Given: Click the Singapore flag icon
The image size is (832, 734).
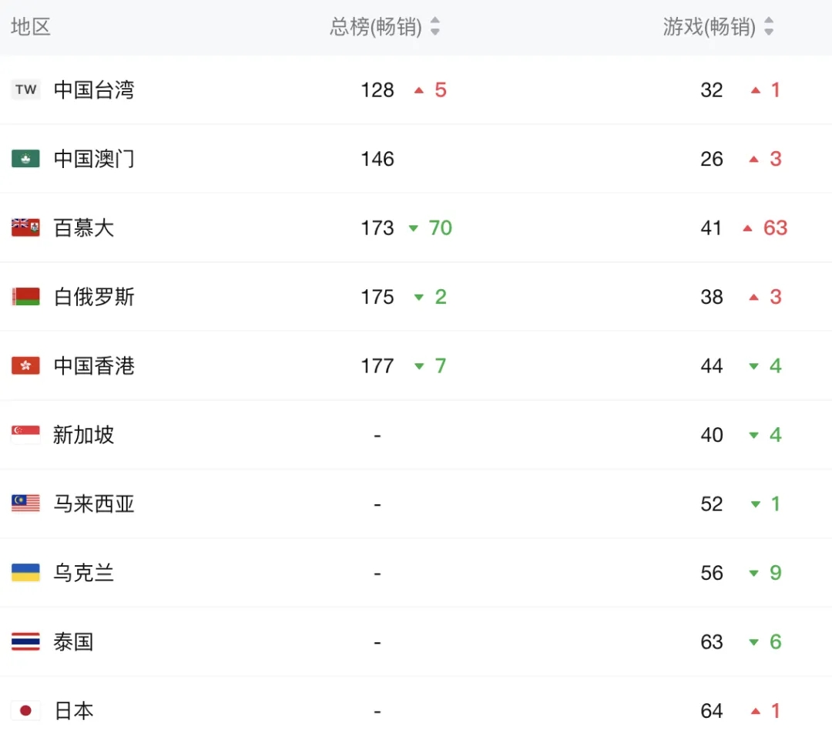Looking at the screenshot, I should coord(25,435).
